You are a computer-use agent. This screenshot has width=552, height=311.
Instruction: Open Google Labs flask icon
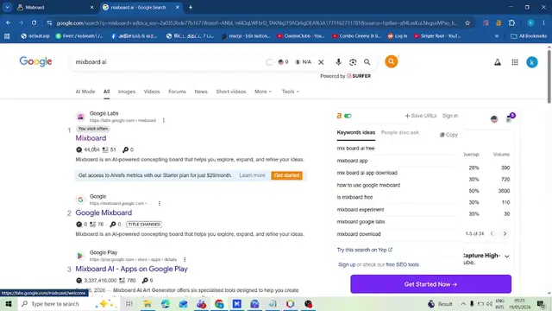click(x=498, y=62)
